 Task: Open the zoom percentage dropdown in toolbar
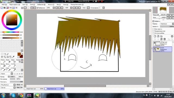54,8
